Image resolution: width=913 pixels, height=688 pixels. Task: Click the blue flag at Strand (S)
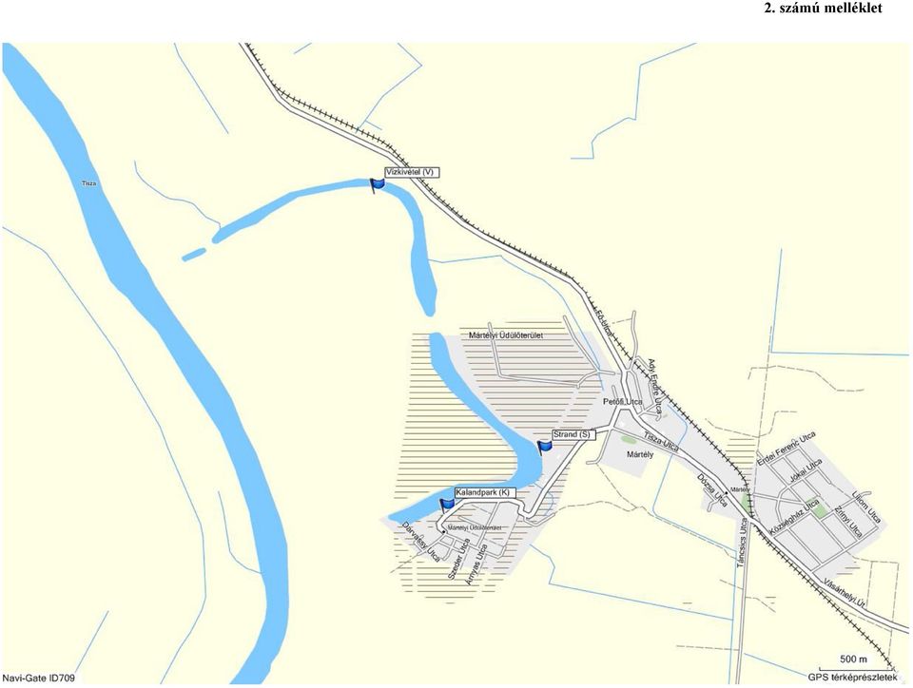[x=544, y=448]
